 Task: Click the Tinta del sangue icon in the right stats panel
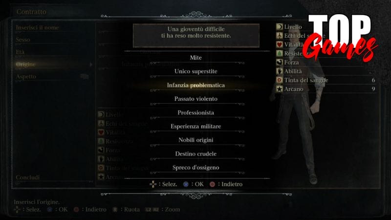point(279,80)
